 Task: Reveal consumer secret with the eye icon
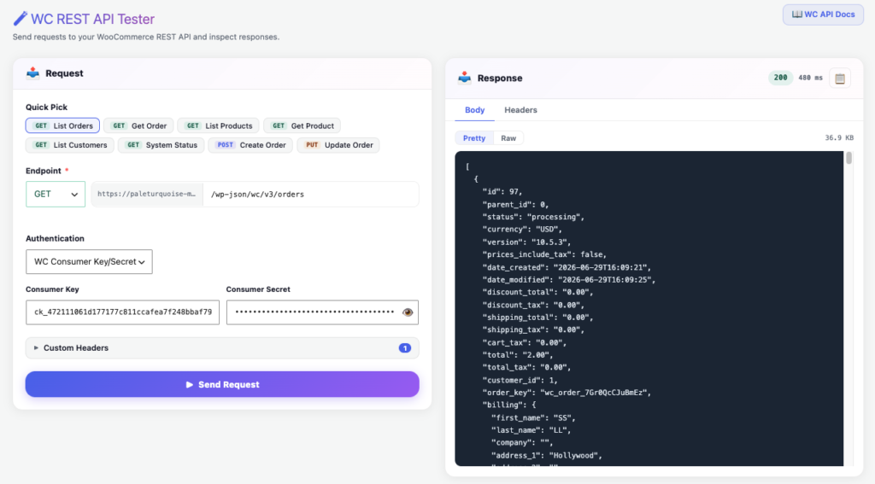pyautogui.click(x=408, y=312)
